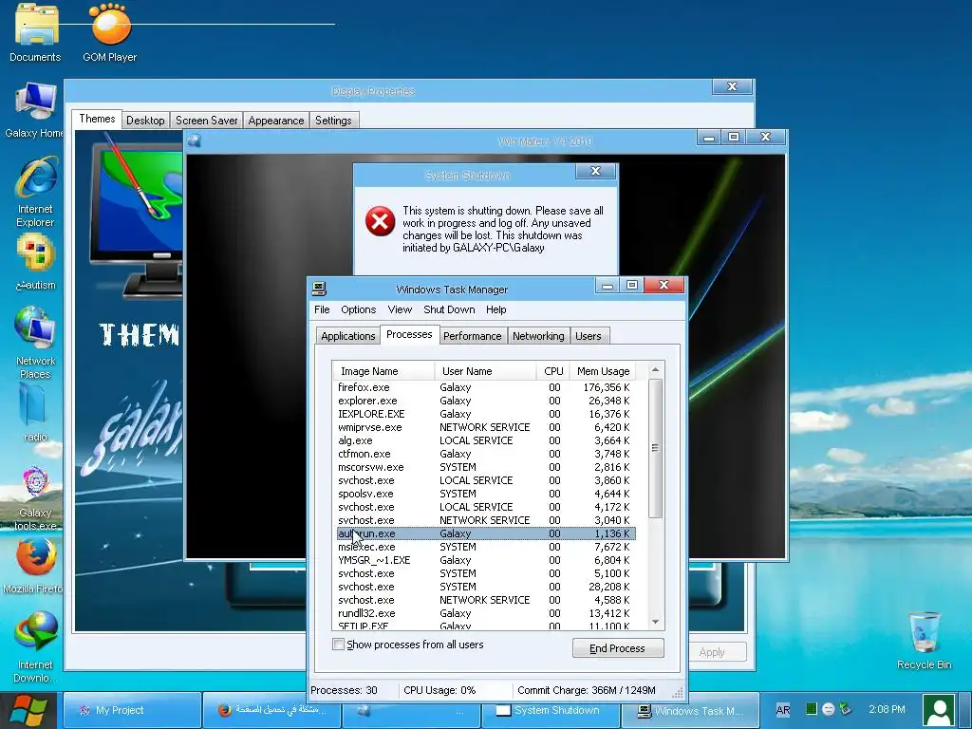Switch to the Applications tab
The image size is (972, 729).
pyautogui.click(x=347, y=336)
